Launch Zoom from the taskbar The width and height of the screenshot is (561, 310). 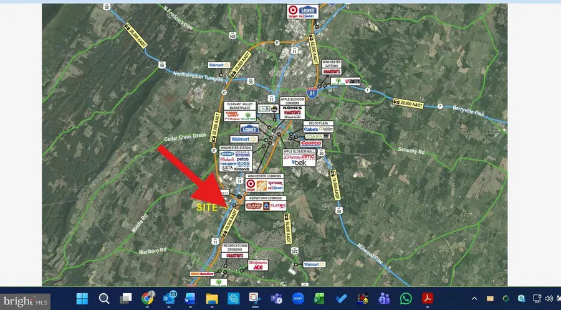297,299
